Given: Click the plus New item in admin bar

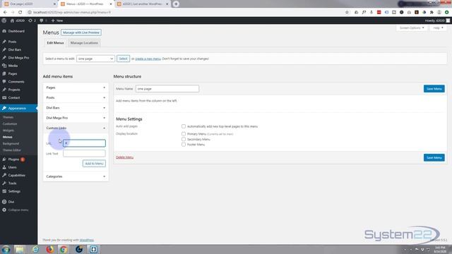Looking at the screenshot, I should click(x=57, y=20).
